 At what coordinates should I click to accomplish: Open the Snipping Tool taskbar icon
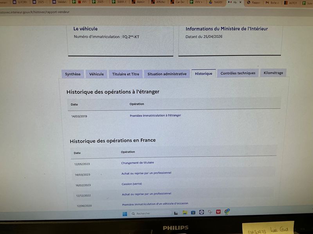[x=210, y=212]
